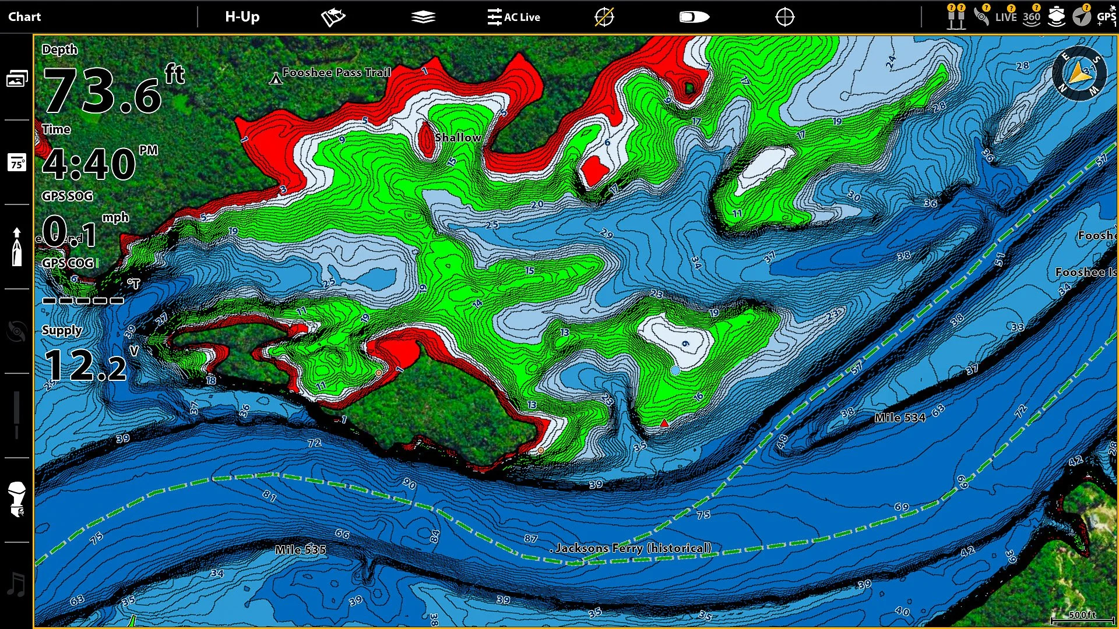The width and height of the screenshot is (1119, 629).
Task: Select the boat heading sidebar icon
Action: (x=17, y=247)
